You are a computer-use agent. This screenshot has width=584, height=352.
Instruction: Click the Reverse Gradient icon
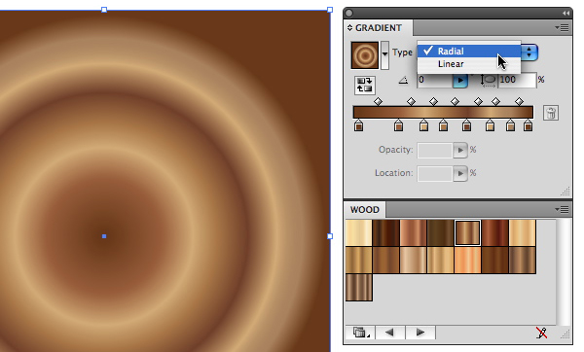click(x=365, y=85)
